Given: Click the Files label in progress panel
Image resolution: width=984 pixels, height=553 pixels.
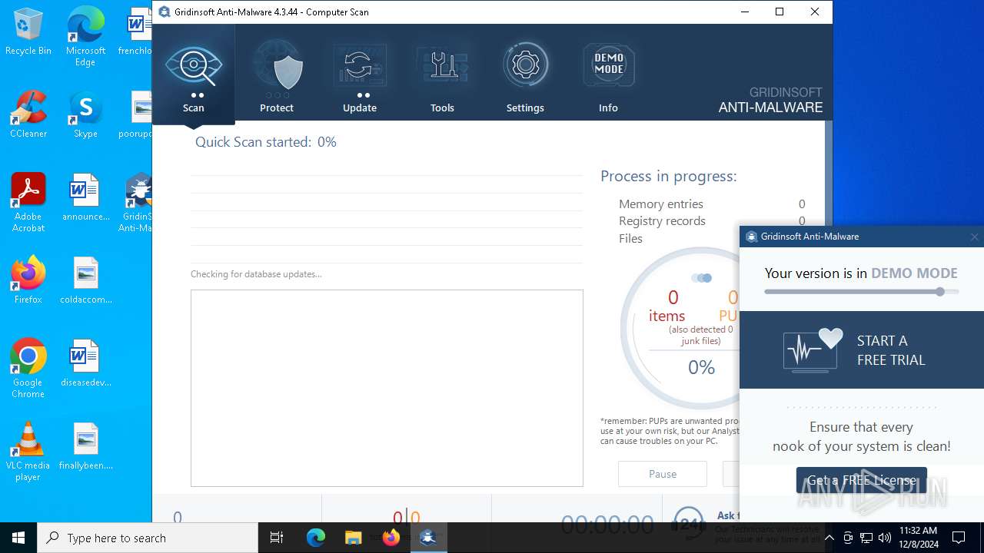Looking at the screenshot, I should pyautogui.click(x=630, y=238).
